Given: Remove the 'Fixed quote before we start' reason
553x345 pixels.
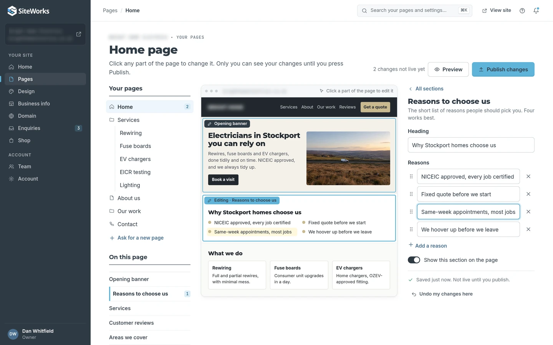Looking at the screenshot, I should point(528,194).
